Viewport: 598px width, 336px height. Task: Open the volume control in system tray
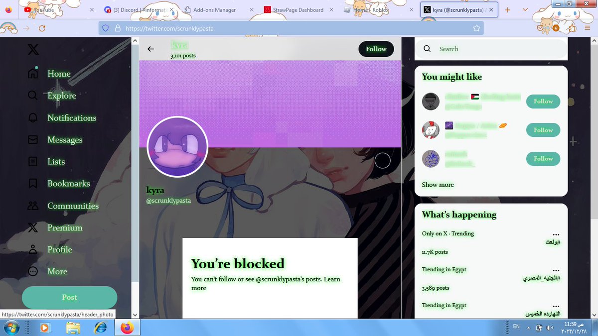(x=549, y=328)
